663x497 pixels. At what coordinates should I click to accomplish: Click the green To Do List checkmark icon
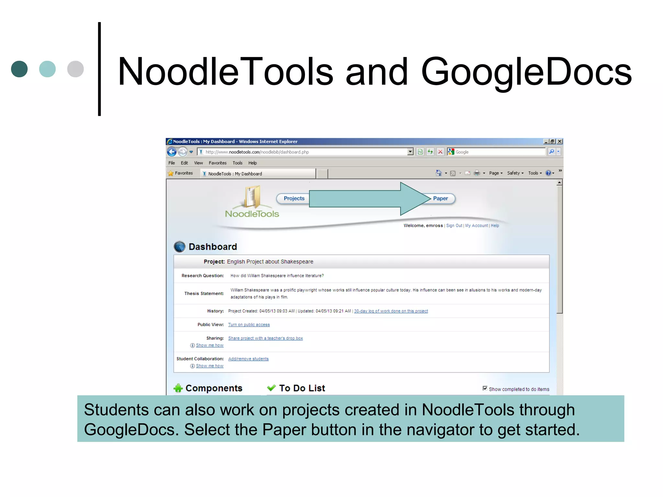tap(271, 387)
